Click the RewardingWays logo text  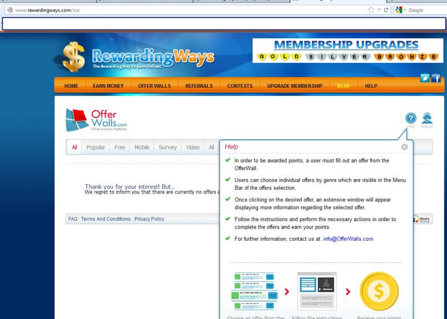(x=153, y=57)
